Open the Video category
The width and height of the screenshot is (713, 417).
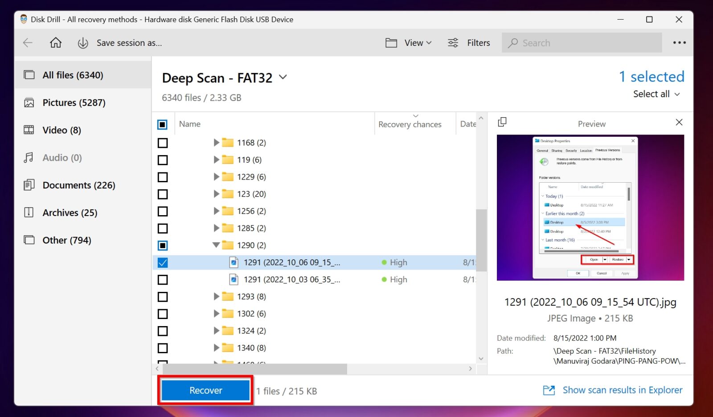[61, 130]
